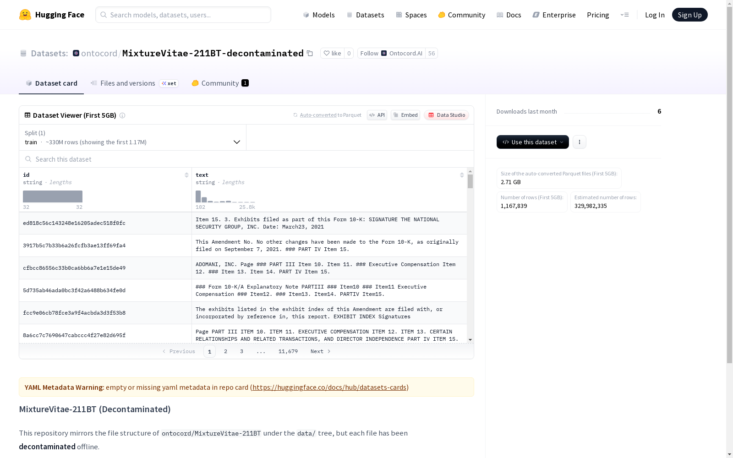
Task: Click the main search models field
Action: click(x=183, y=15)
